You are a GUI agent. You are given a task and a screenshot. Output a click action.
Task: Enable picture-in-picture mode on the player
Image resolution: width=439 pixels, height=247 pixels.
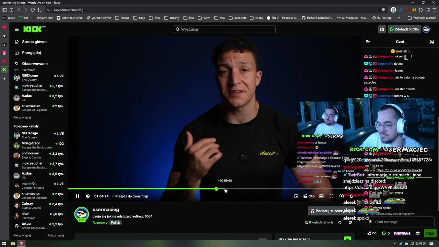click(x=296, y=196)
